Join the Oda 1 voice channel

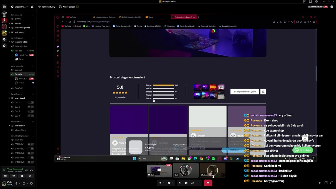pos(22,102)
